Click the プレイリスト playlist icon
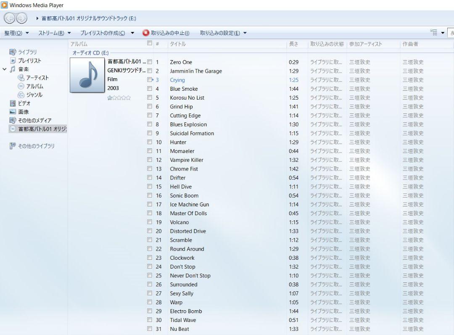 (13, 61)
